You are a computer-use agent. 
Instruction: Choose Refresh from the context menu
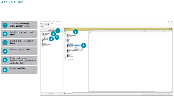(x=76, y=49)
